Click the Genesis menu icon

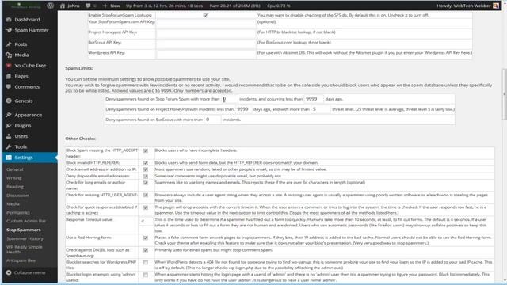point(9,101)
